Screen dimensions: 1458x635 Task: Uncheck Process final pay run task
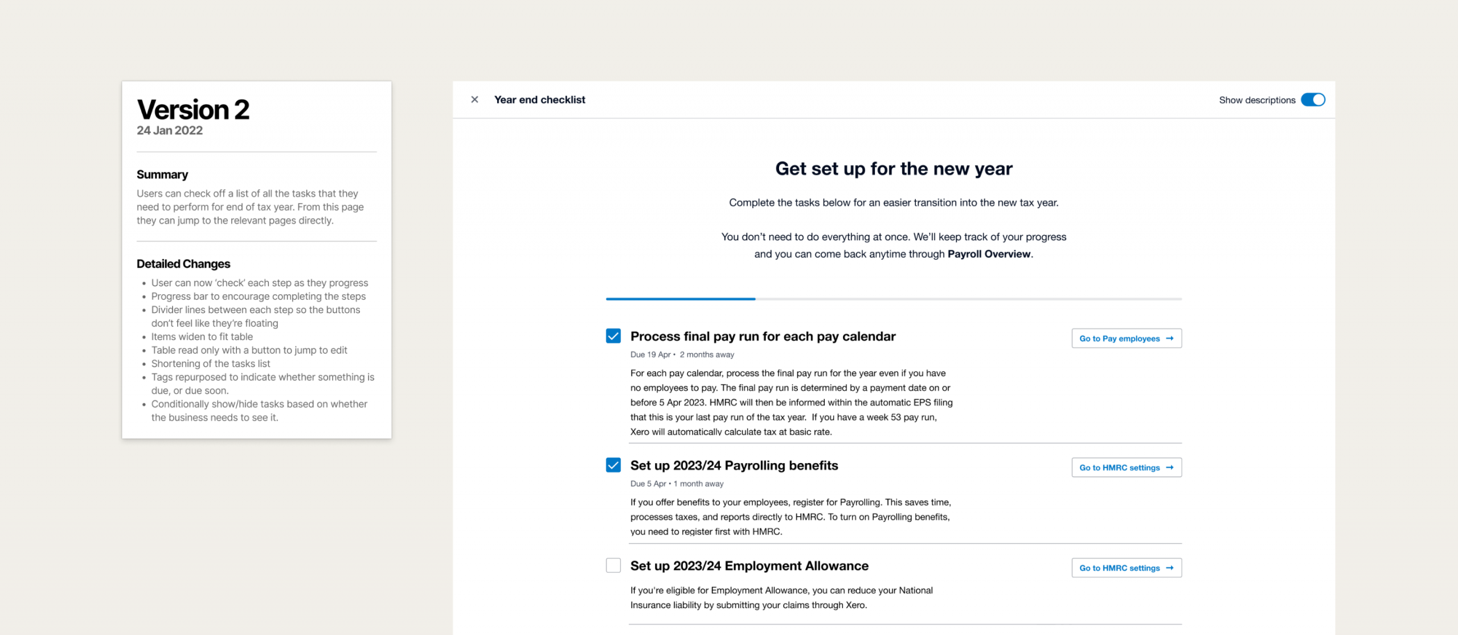613,336
